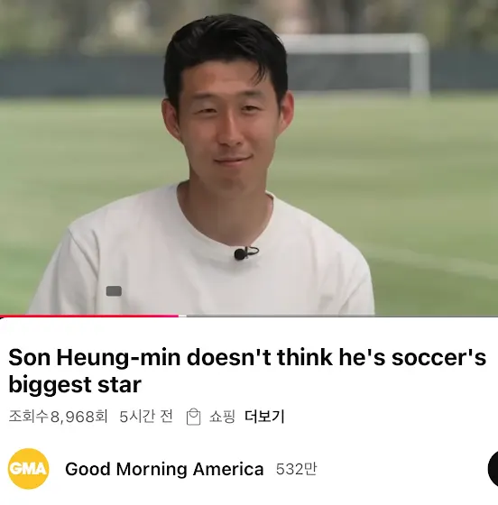
Task: Open the GMA channel avatar
Action: (28, 469)
